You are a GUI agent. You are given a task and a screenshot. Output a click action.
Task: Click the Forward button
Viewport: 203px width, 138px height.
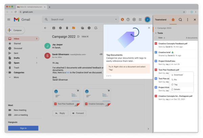click(x=78, y=113)
